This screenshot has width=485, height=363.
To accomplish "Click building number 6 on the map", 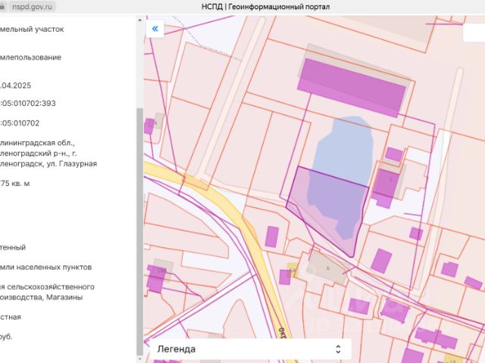I will [328, 270].
